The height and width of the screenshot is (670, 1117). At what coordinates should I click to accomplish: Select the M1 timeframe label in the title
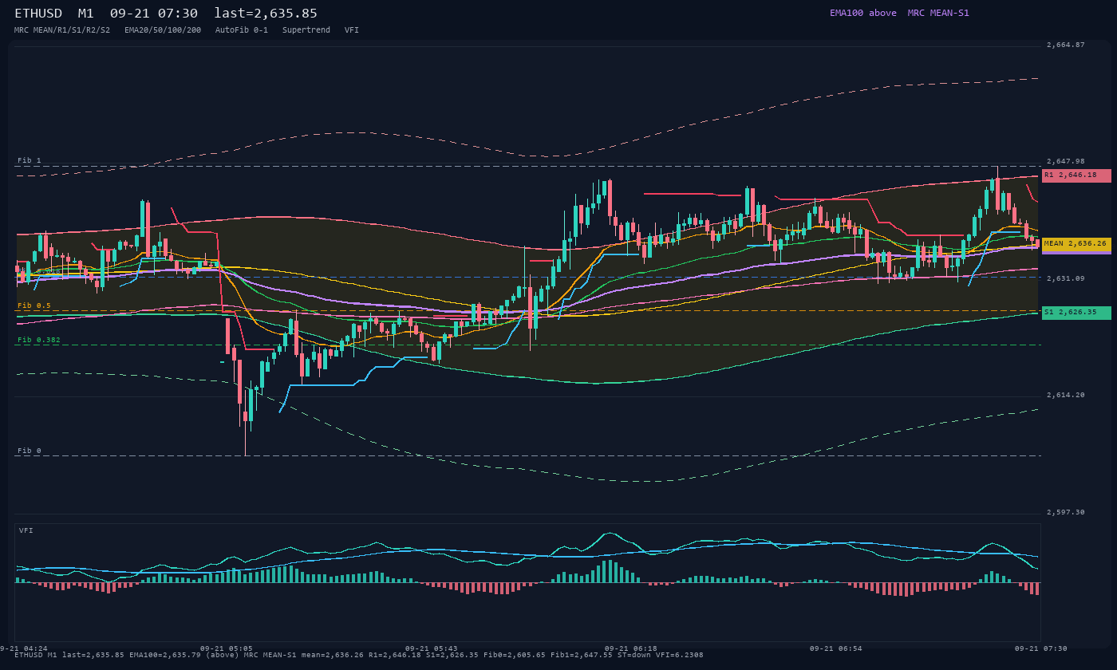[86, 13]
